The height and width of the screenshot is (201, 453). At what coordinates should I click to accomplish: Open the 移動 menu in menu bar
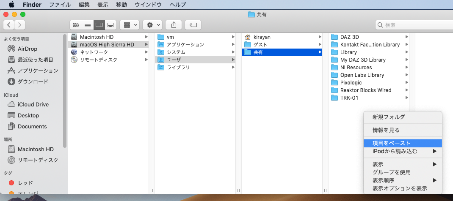pyautogui.click(x=122, y=5)
